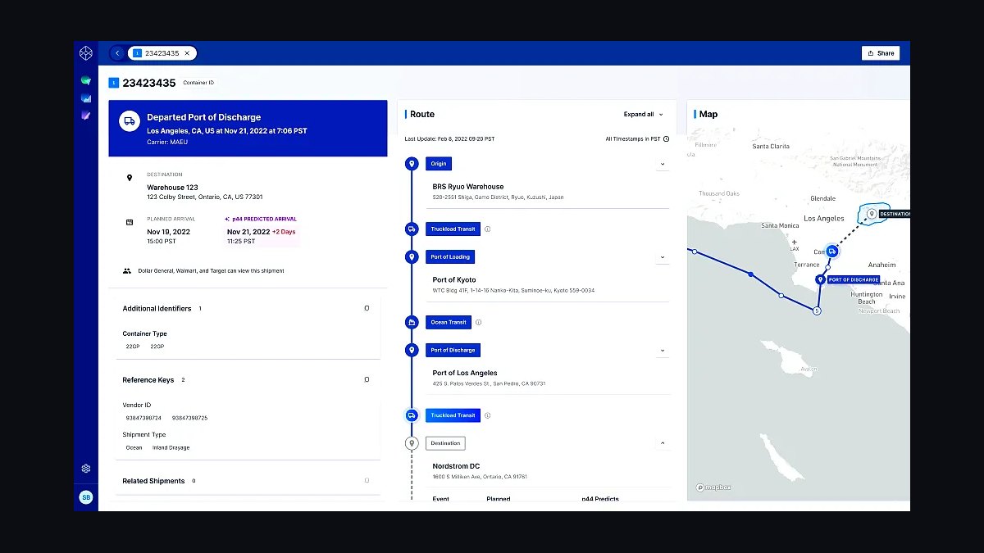Expand the Port of Loading stop
Image resolution: width=984 pixels, height=553 pixels.
click(663, 257)
